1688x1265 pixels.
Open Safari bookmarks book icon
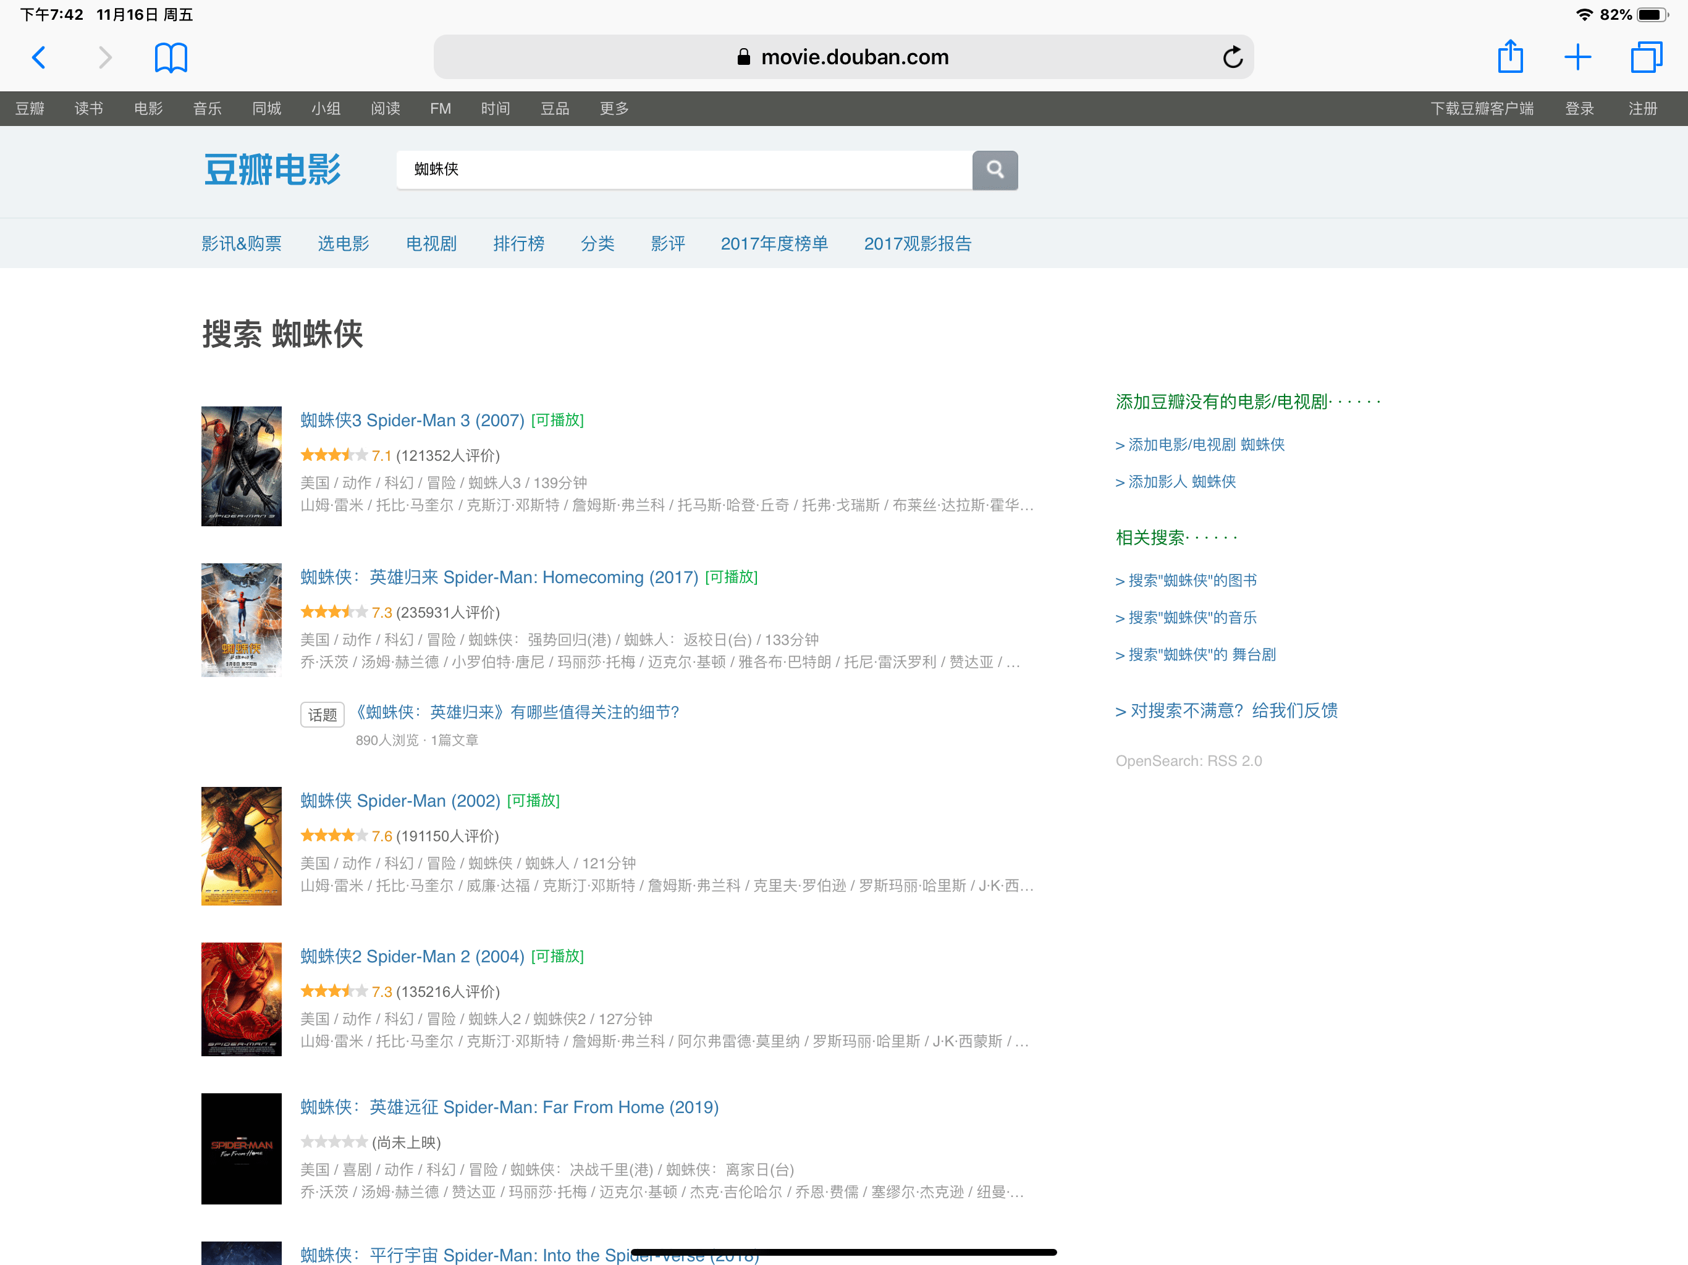click(x=170, y=57)
